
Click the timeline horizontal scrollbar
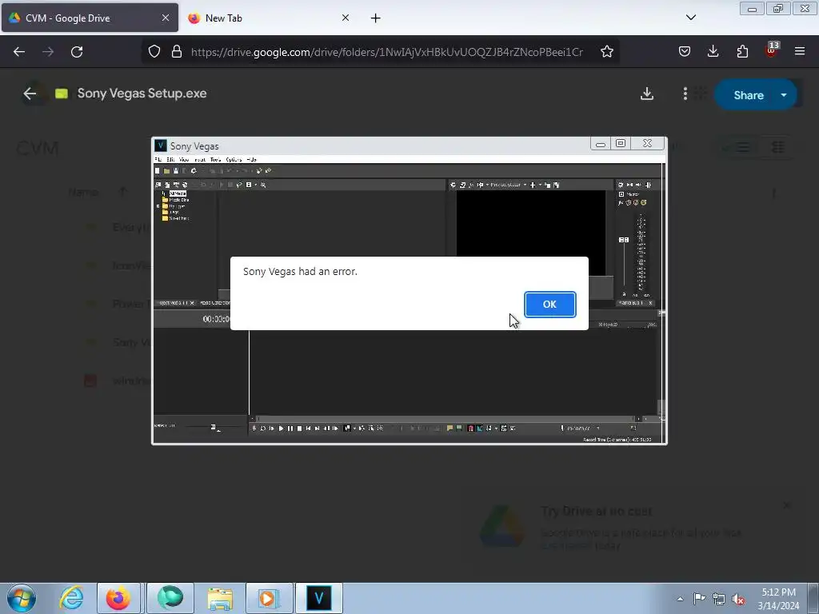pyautogui.click(x=446, y=419)
